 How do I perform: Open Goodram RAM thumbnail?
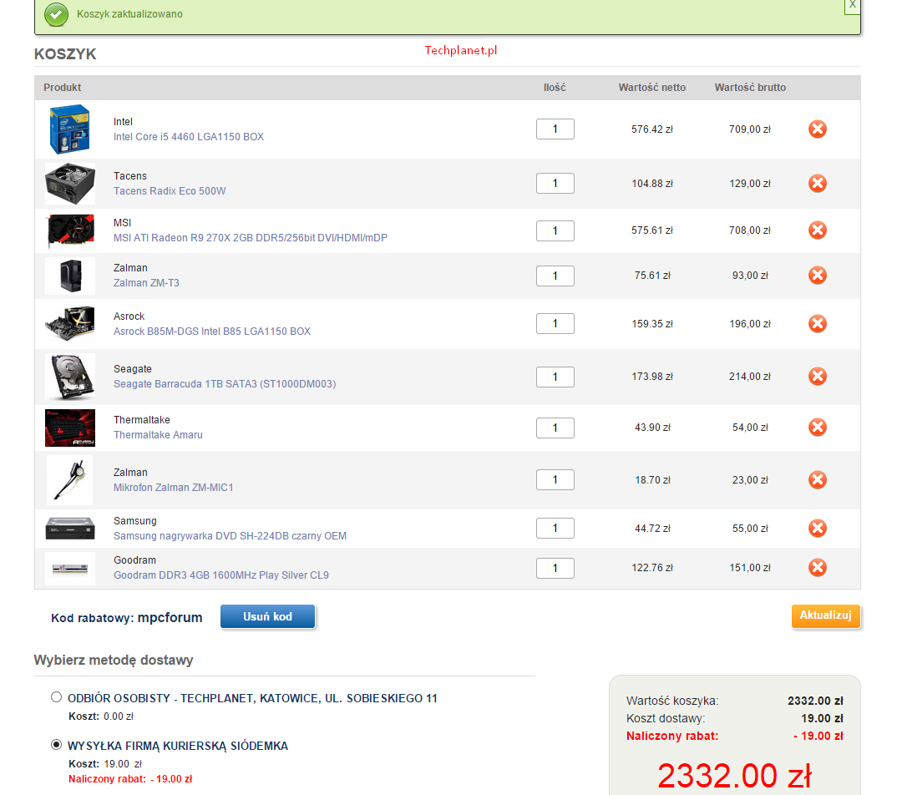pyautogui.click(x=70, y=568)
